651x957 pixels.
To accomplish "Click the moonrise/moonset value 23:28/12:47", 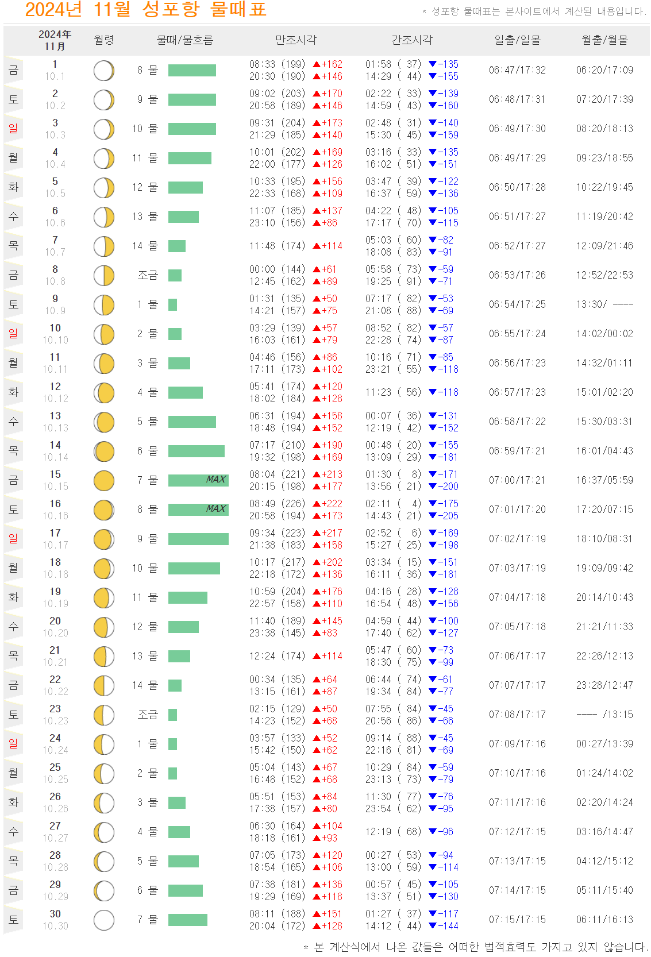I will click(x=605, y=685).
